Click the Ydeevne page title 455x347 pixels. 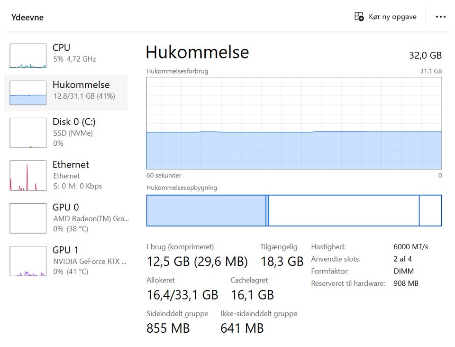click(27, 18)
